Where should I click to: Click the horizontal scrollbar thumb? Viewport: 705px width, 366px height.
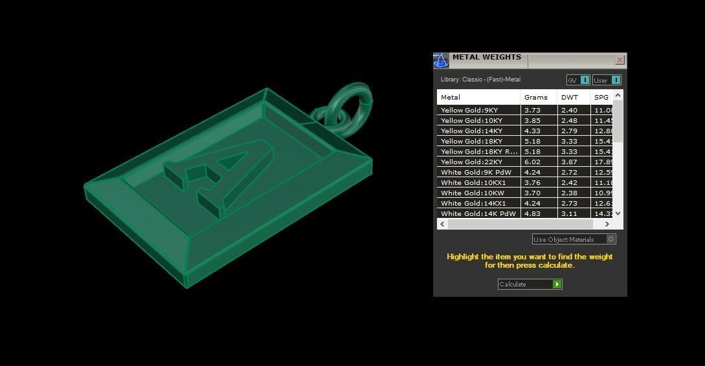(x=520, y=224)
